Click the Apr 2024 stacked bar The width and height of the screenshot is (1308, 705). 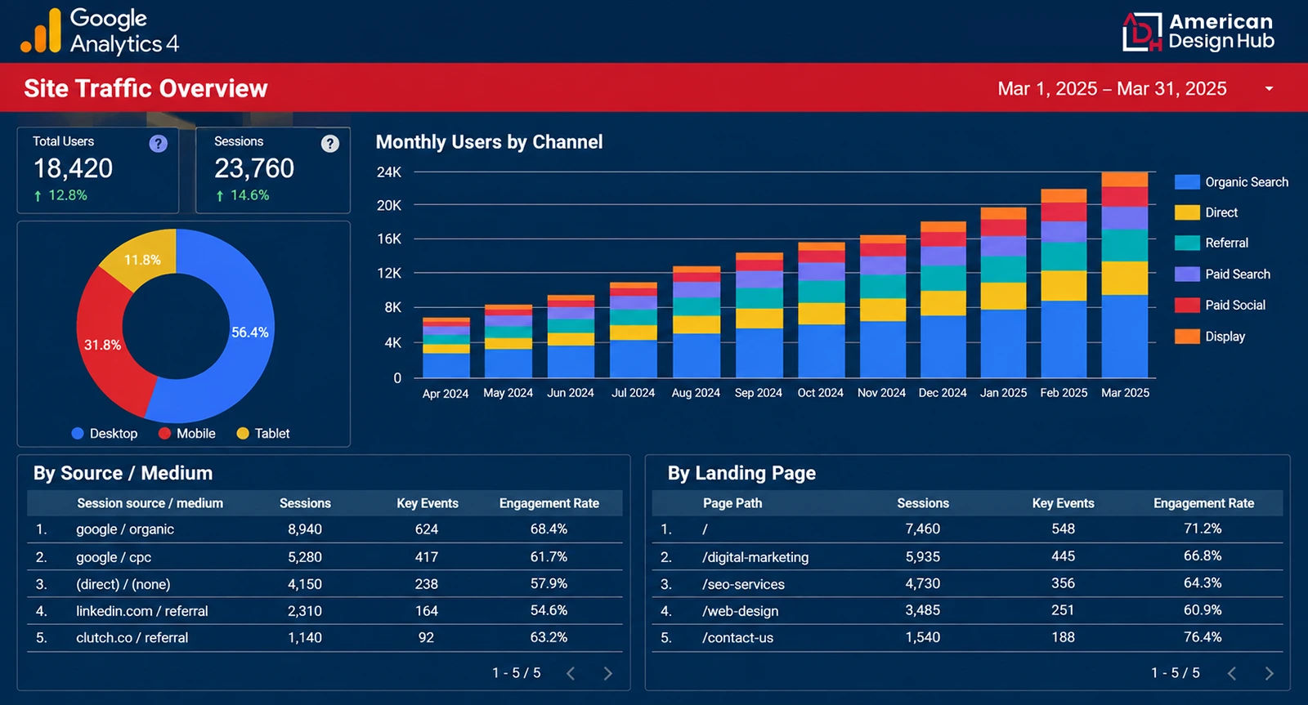point(446,347)
